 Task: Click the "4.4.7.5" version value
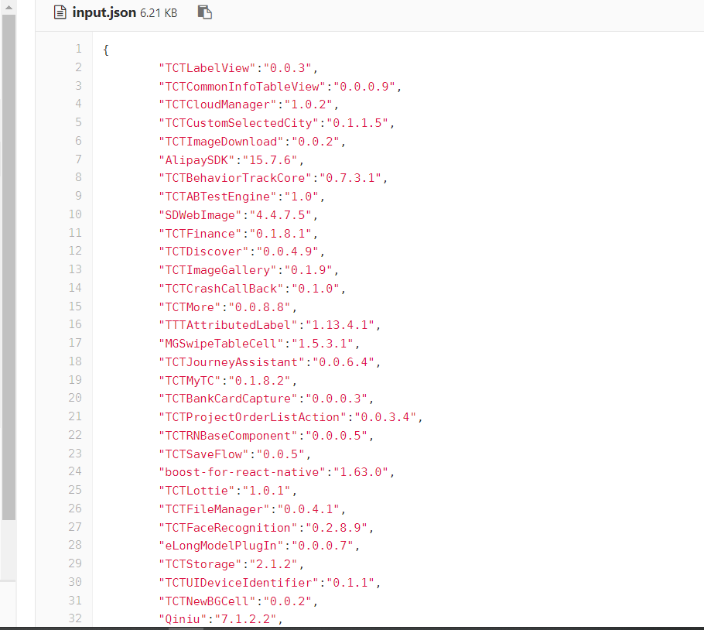281,215
